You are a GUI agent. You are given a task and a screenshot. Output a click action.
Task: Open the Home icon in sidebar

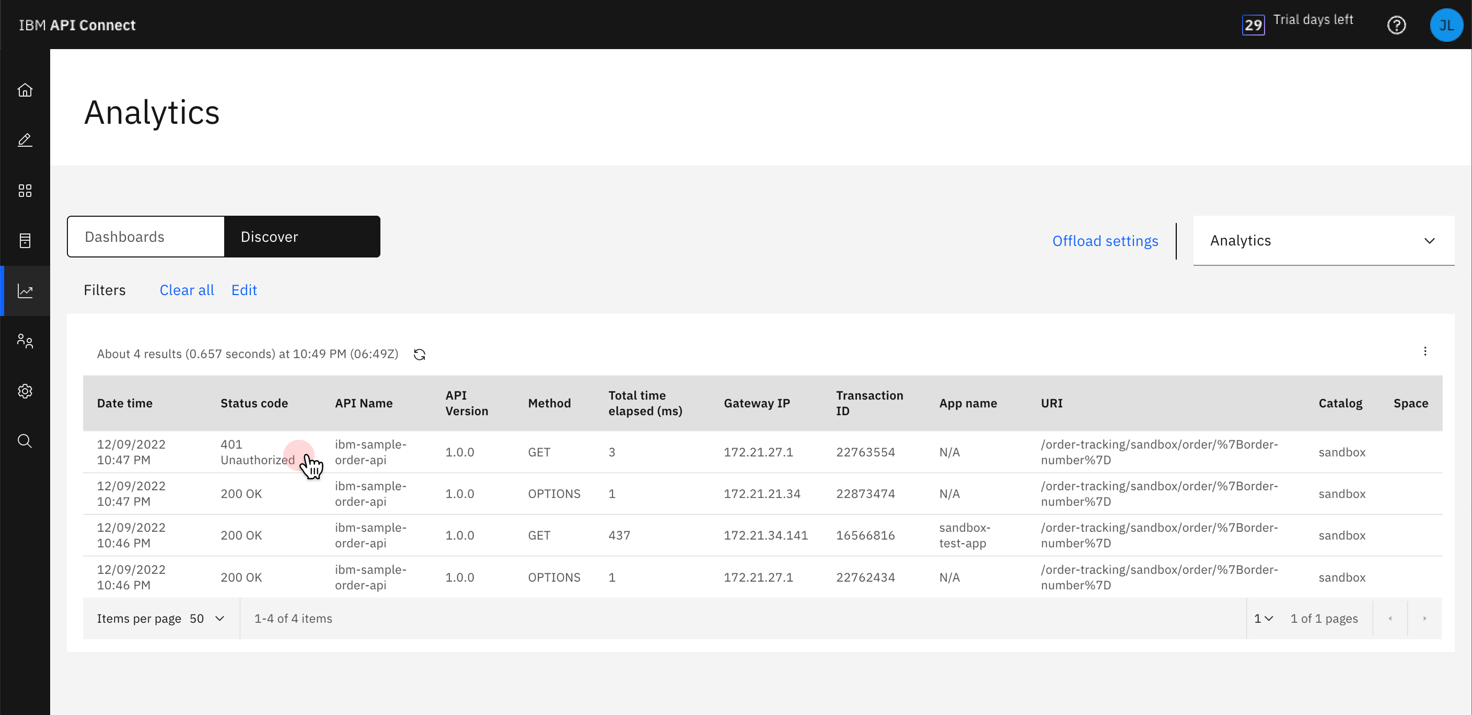click(x=25, y=90)
